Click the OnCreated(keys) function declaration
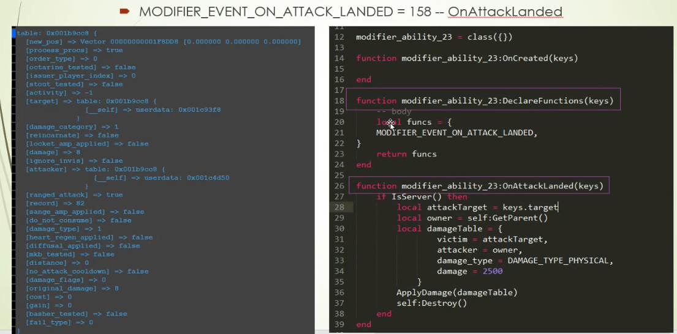The width and height of the screenshot is (677, 334). 467,58
